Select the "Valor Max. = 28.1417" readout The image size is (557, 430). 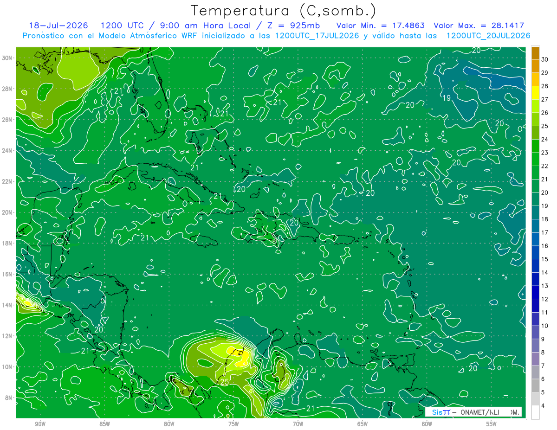[x=479, y=26]
